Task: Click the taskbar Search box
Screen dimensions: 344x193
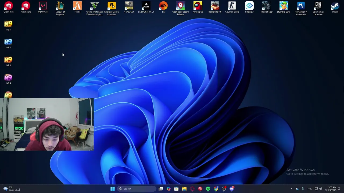Action: tap(137, 189)
